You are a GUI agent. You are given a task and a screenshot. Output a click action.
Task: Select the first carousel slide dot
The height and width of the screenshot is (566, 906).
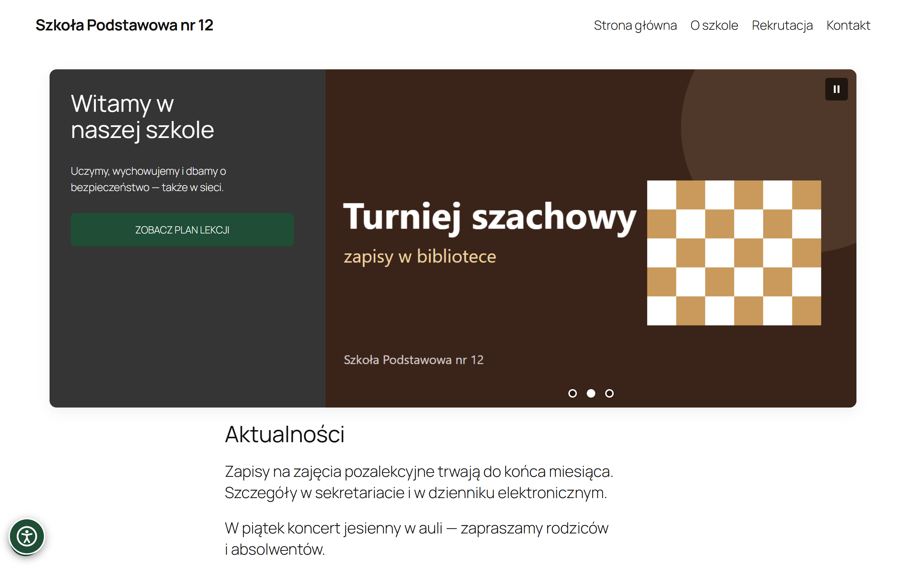pos(572,393)
